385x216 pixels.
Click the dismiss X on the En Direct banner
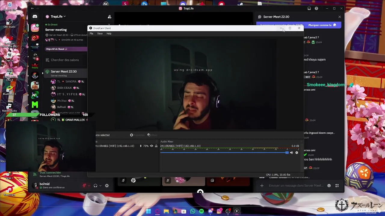coord(109,25)
